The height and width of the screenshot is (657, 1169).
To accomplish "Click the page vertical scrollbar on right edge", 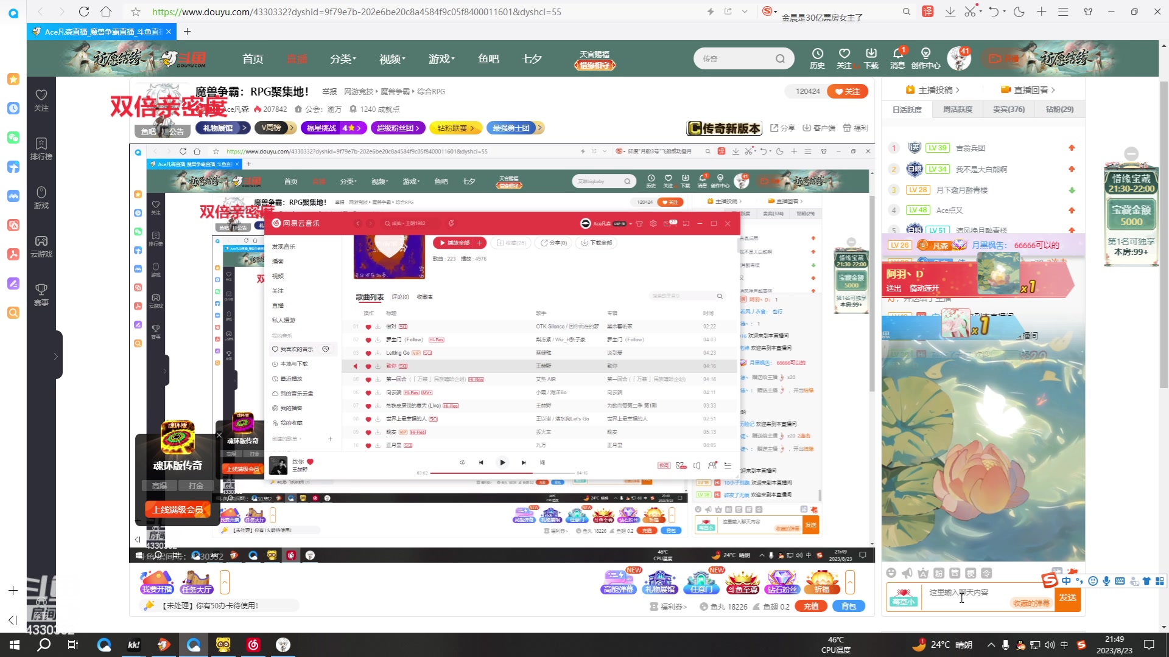I will click(x=1164, y=234).
